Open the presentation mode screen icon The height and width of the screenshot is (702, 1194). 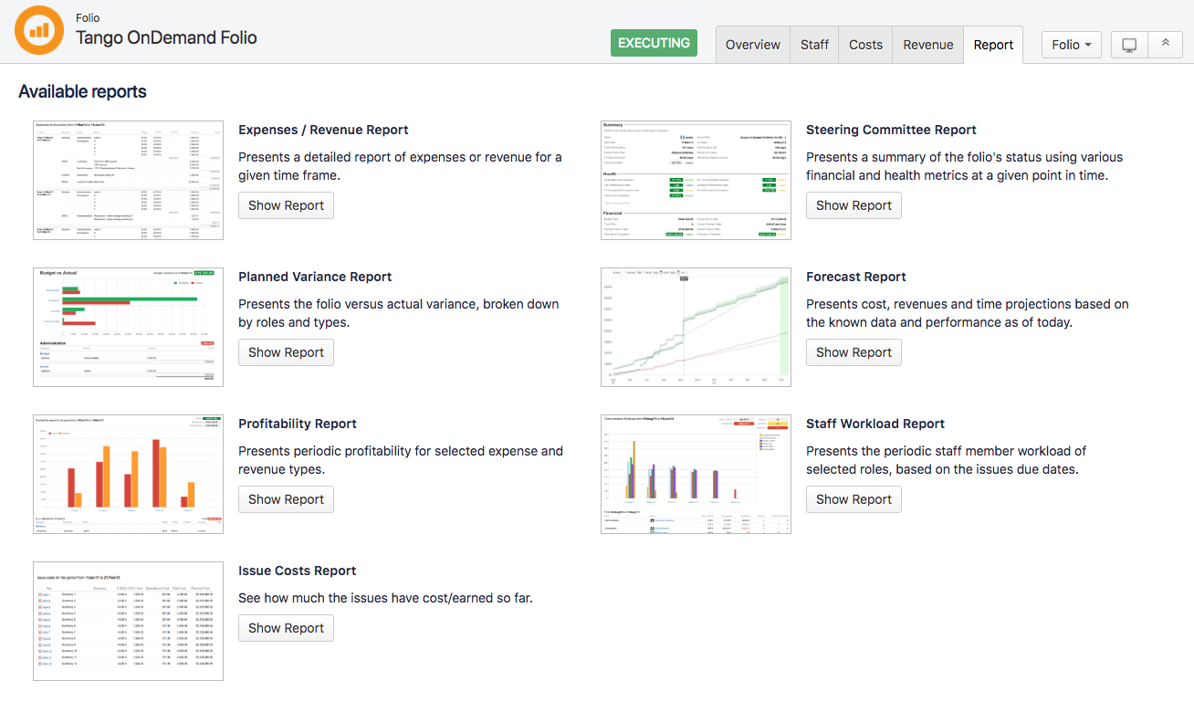point(1129,45)
